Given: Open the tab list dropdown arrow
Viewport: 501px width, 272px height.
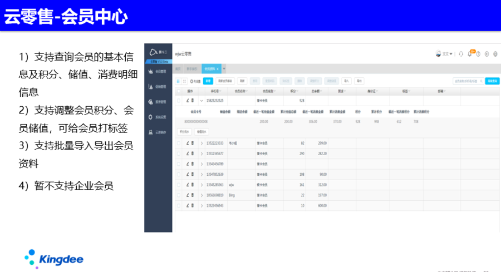Looking at the screenshot, I should 224,69.
